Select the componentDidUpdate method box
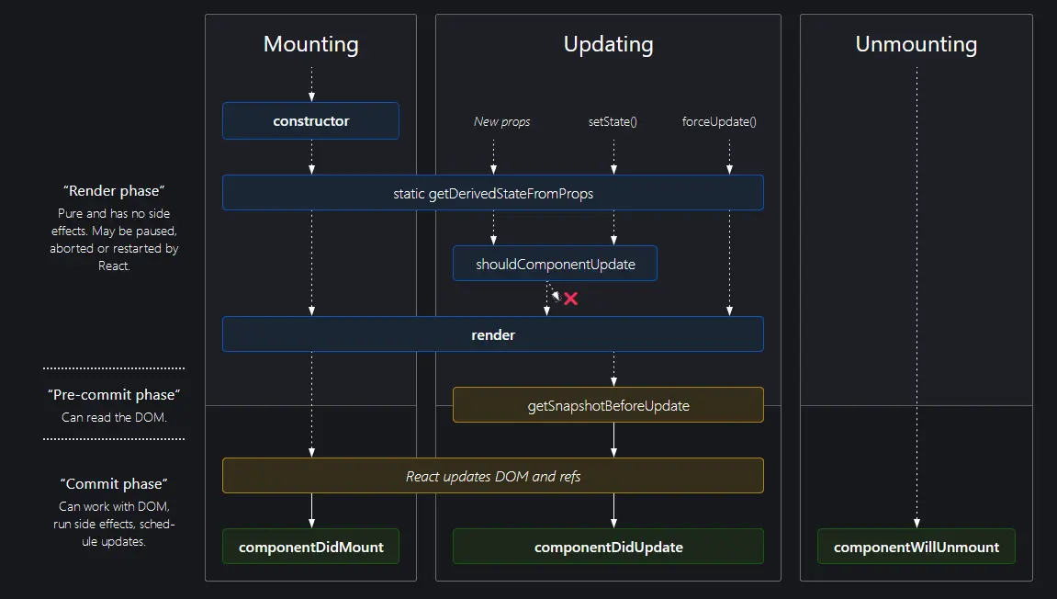This screenshot has height=599, width=1057. coord(607,547)
